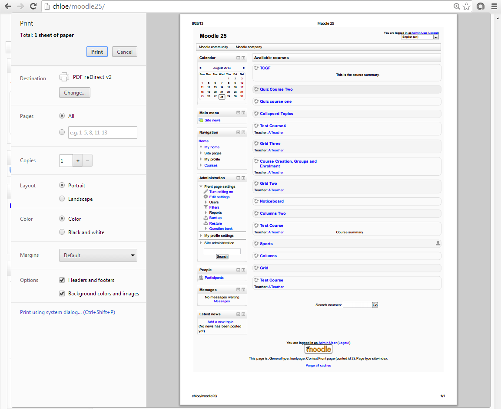Expand Reports in Administration
The height and width of the screenshot is (409, 501).
(206, 213)
